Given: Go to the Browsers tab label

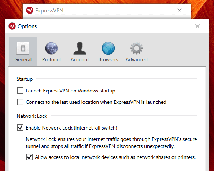Looking at the screenshot, I should pyautogui.click(x=108, y=59).
